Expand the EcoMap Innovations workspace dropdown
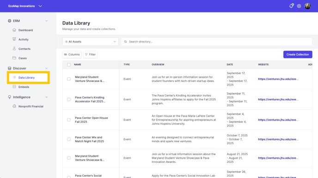The height and width of the screenshot is (178, 318). (x=40, y=6)
